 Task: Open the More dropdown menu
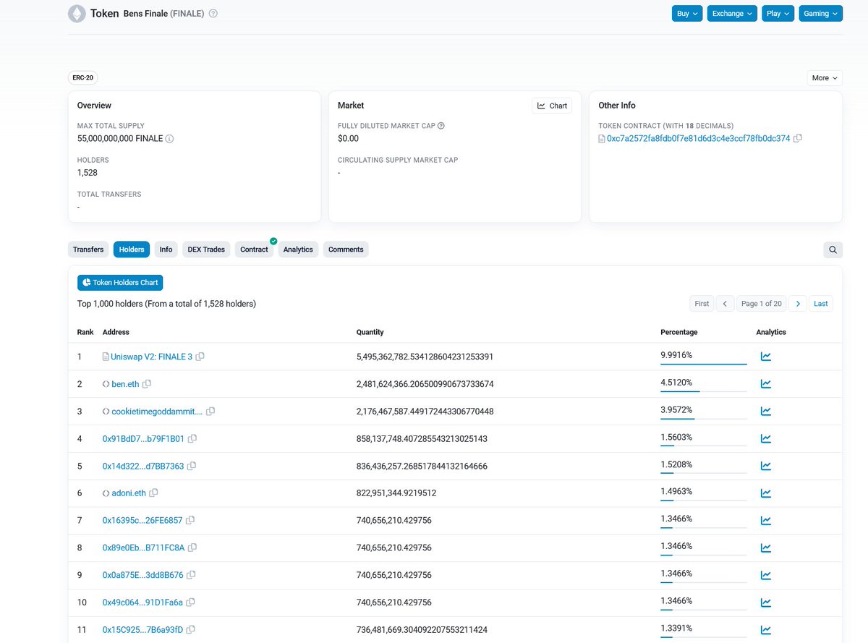click(x=825, y=77)
